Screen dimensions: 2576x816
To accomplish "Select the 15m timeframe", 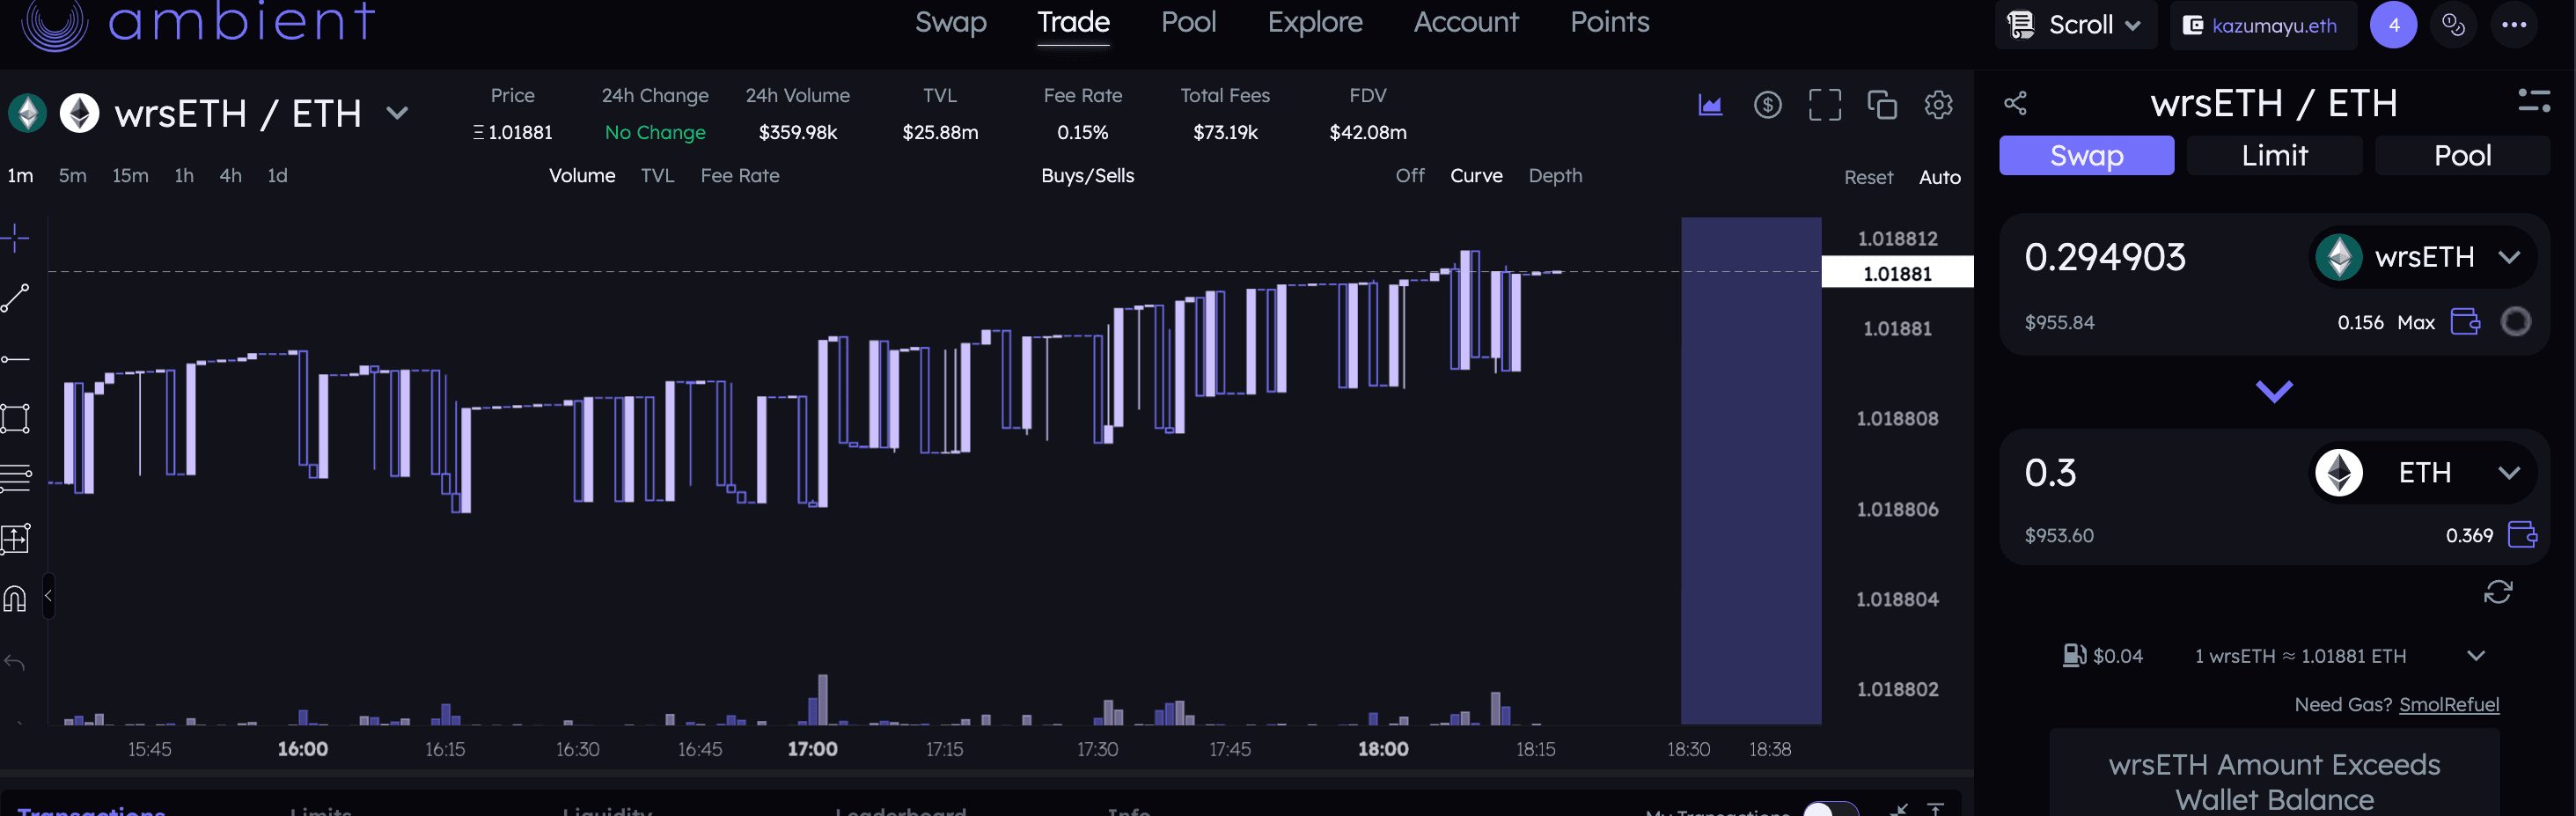I will click(130, 175).
